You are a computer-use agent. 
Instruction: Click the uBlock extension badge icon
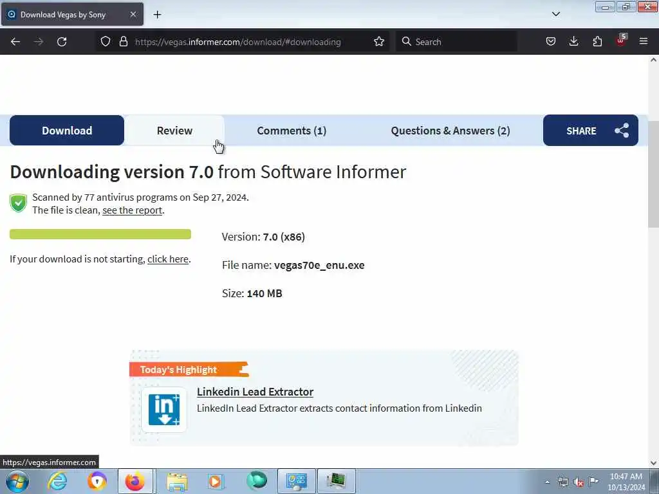621,41
